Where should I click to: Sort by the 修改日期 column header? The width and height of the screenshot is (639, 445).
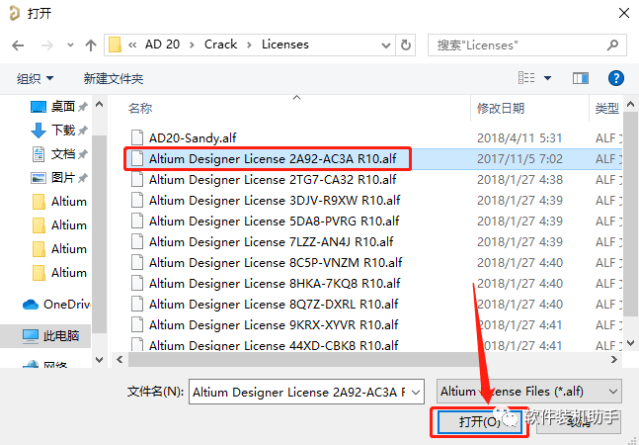click(501, 108)
